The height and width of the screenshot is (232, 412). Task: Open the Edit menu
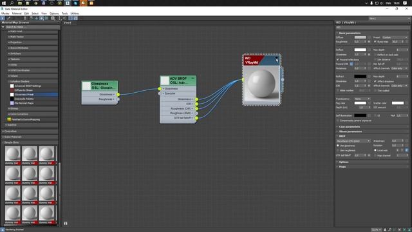pos(26,14)
